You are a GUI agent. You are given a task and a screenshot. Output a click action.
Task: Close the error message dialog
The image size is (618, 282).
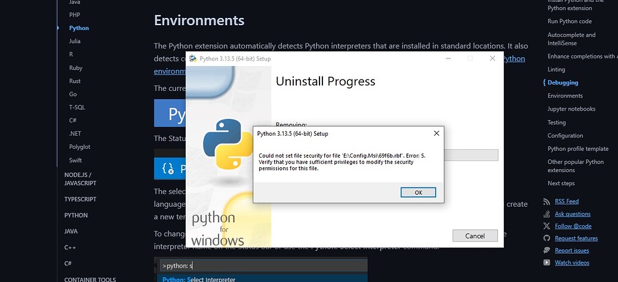pos(436,133)
